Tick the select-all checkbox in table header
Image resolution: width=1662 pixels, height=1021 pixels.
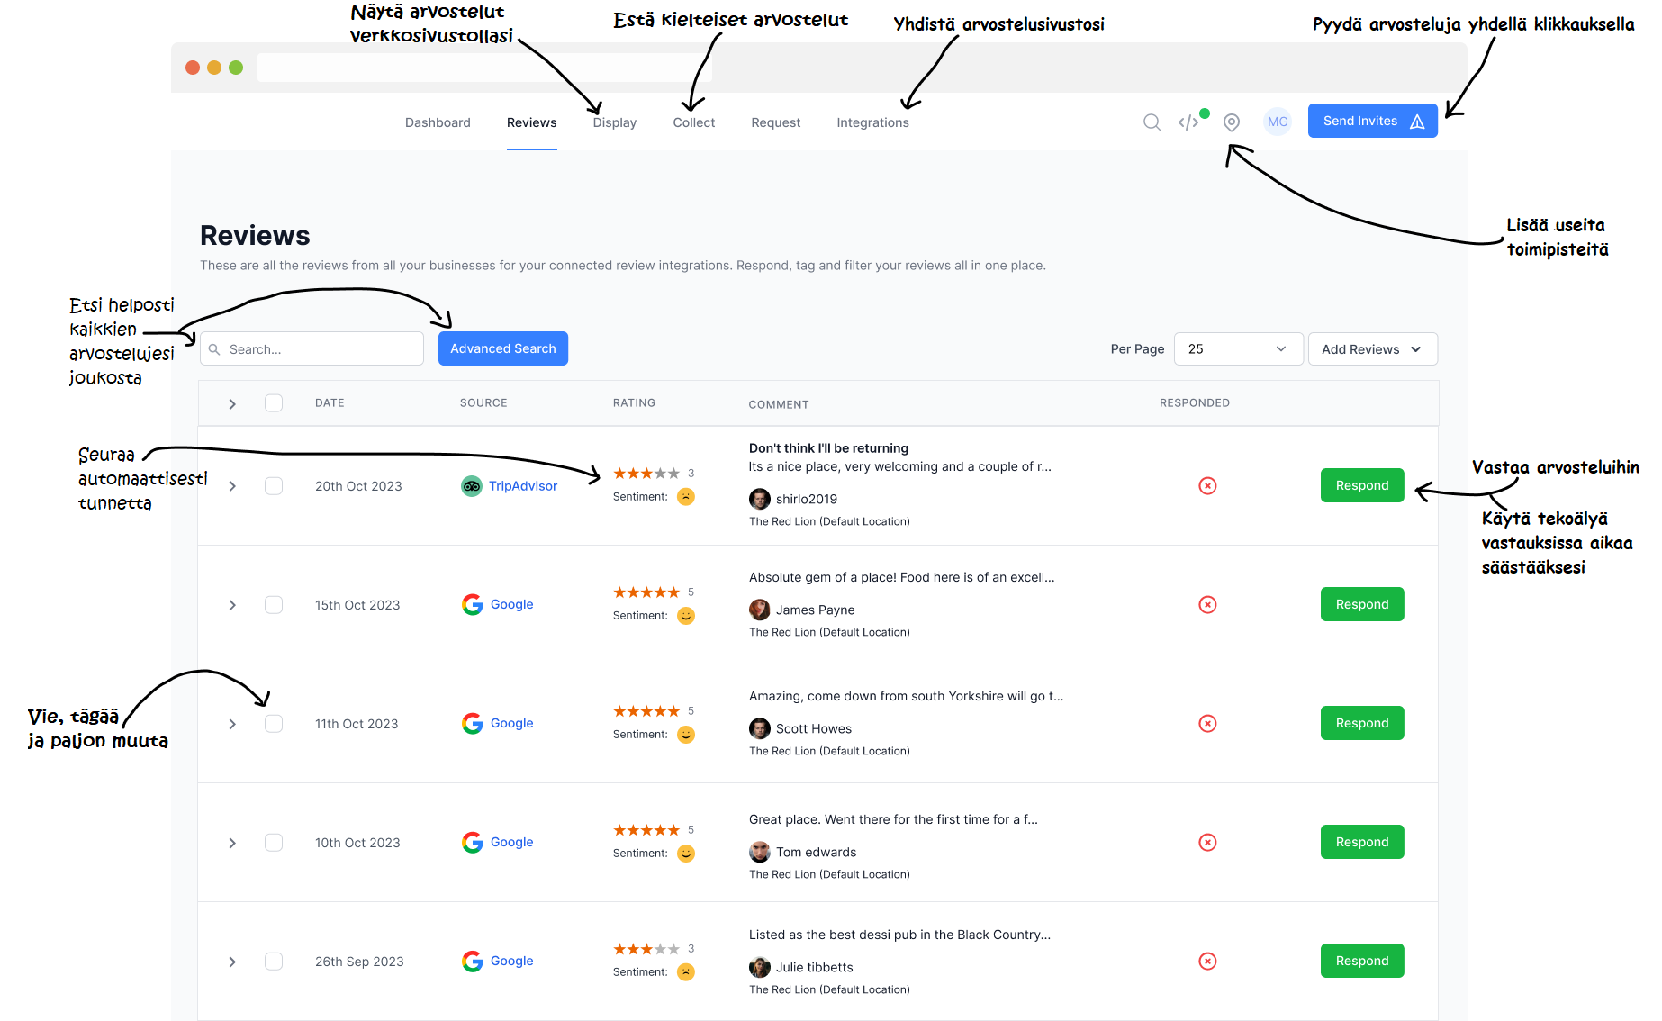pos(274,403)
